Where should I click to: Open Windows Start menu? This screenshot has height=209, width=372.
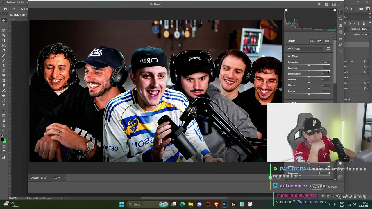(x=122, y=204)
